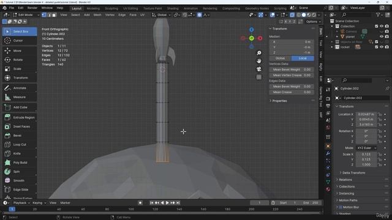Click the pan hand viewport icon
392x220 pixels.
[259, 61]
